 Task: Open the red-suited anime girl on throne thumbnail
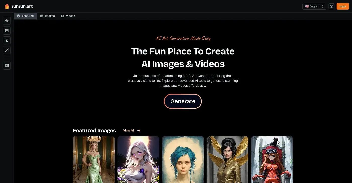[272, 159]
